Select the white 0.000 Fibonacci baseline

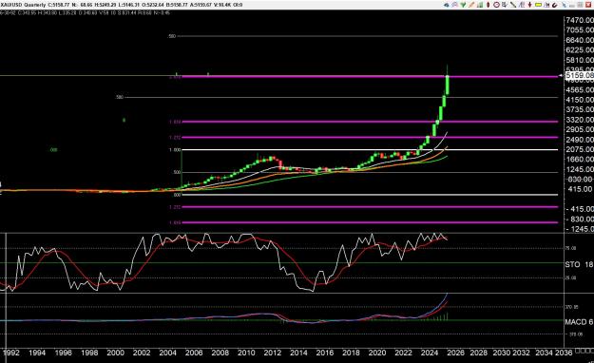pyautogui.click(x=370, y=195)
